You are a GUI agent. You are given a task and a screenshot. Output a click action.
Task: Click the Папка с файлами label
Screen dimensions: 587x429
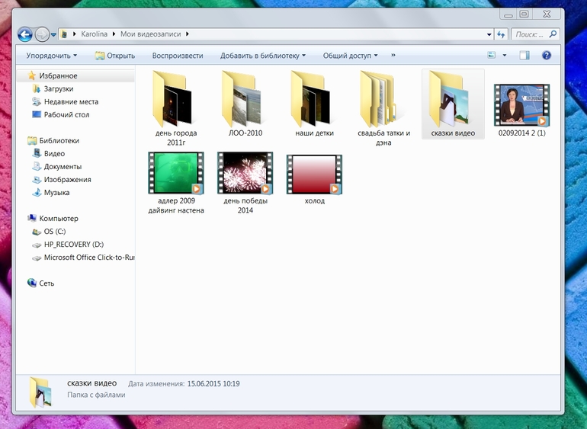coord(96,395)
